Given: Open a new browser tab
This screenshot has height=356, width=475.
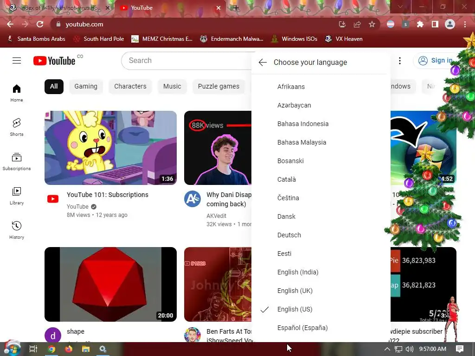Looking at the screenshot, I should tap(236, 8).
